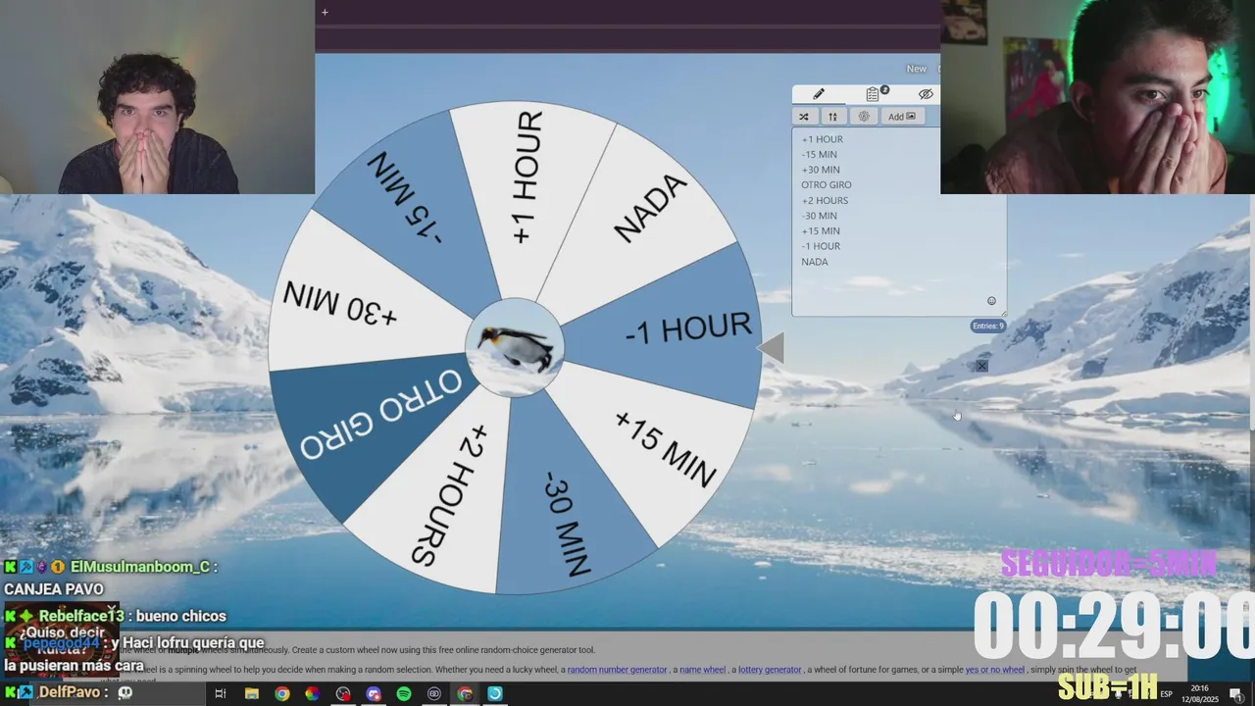Open File Explorer from taskbar
The width and height of the screenshot is (1255, 706).
[x=252, y=693]
